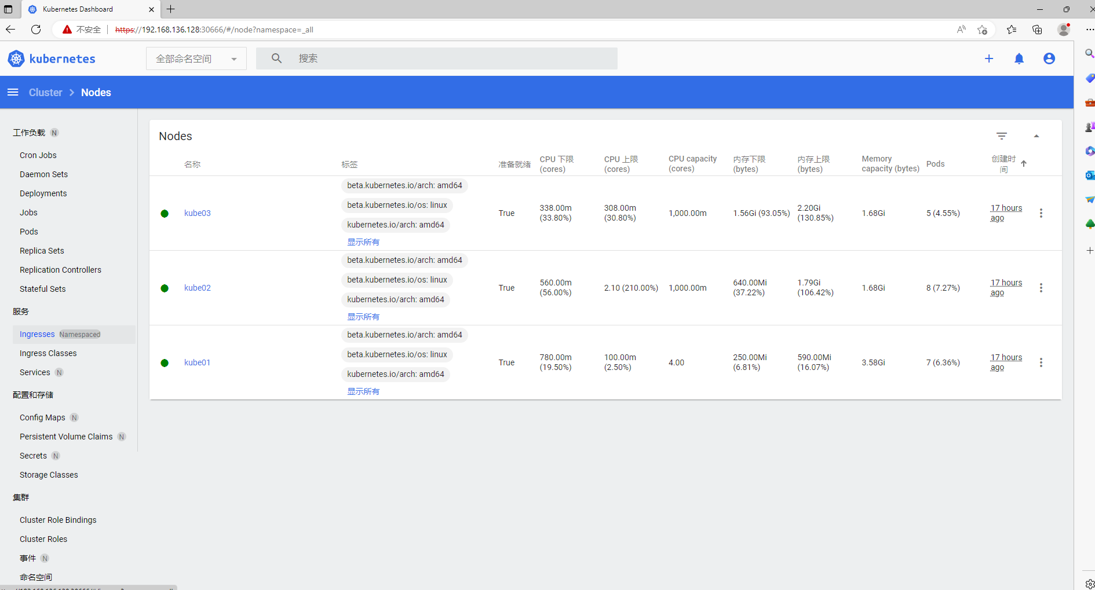Image resolution: width=1095 pixels, height=590 pixels.
Task: Click the create new resource plus icon
Action: [x=989, y=58]
